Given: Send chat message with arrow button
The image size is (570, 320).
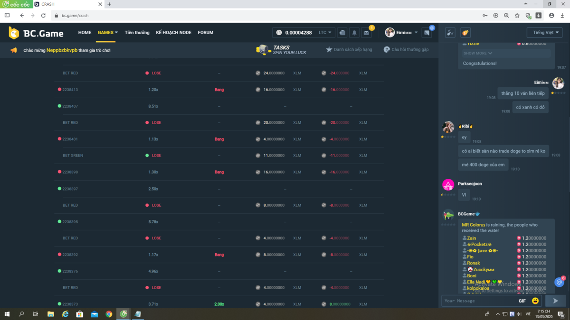Looking at the screenshot, I should click(555, 301).
